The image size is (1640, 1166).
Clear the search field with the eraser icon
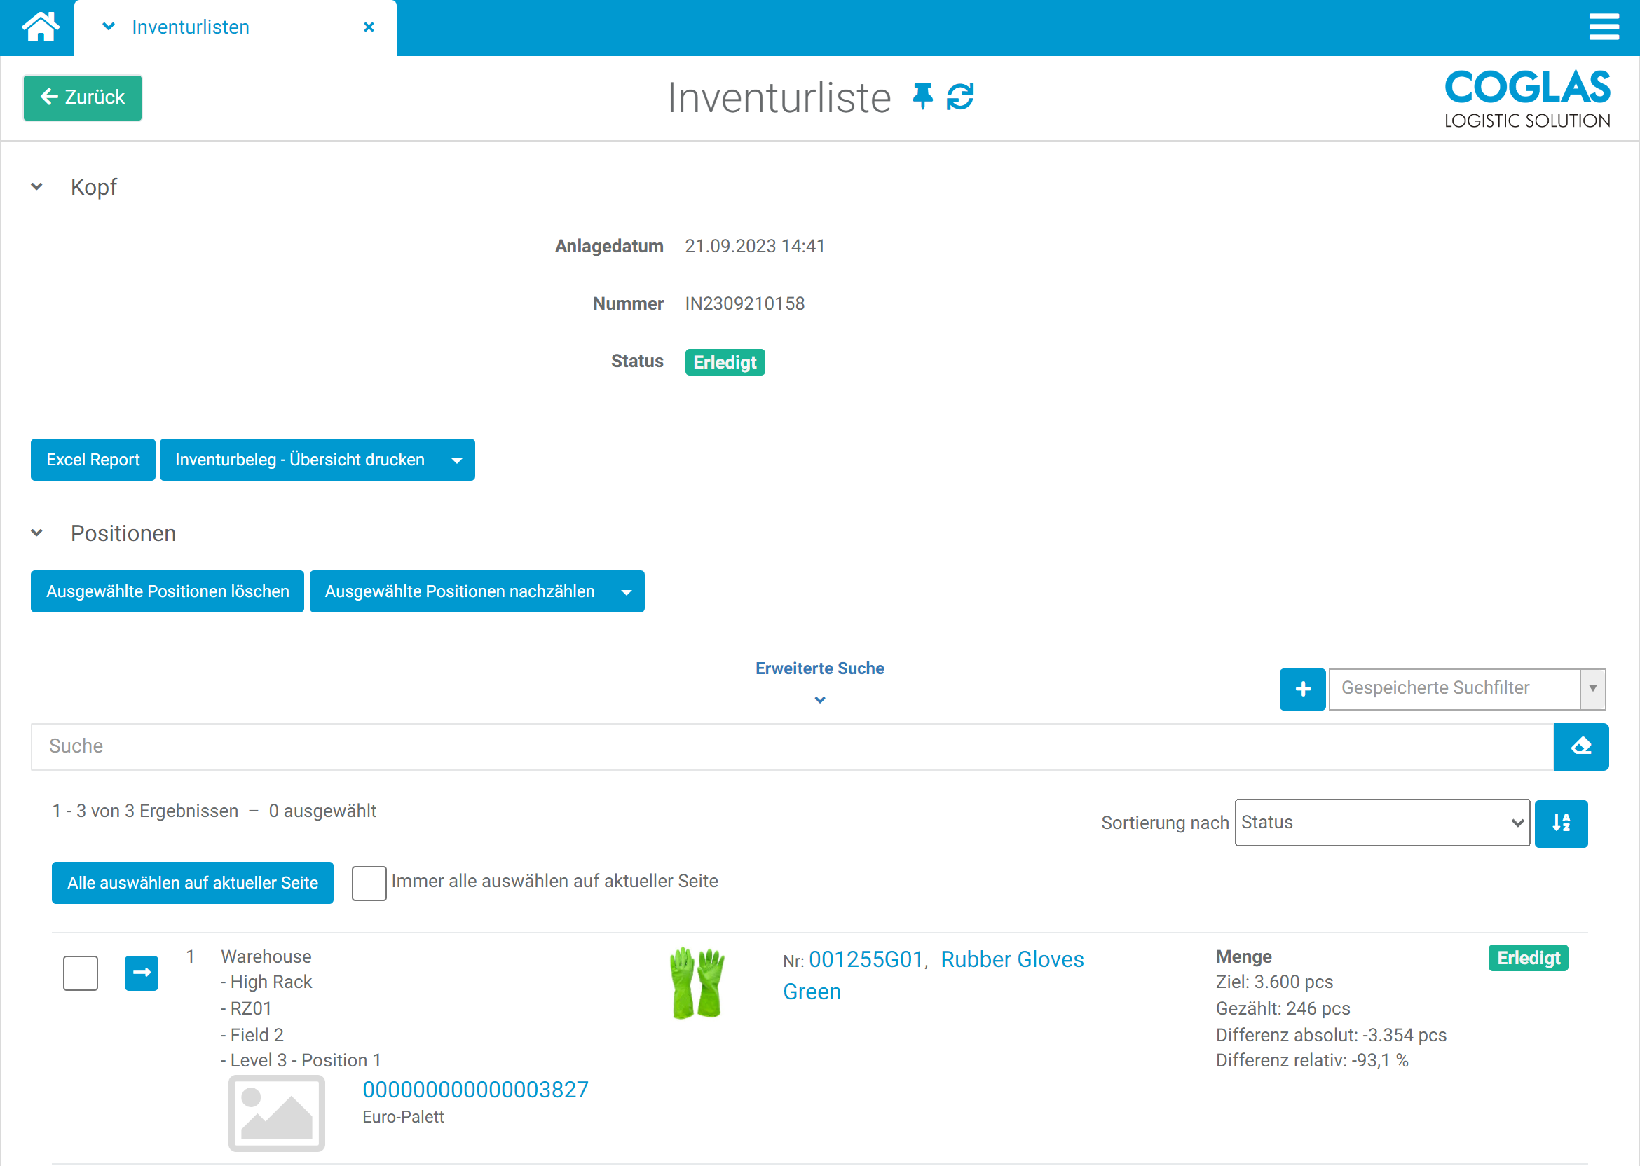[1581, 747]
